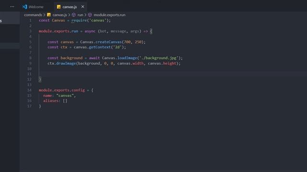Image resolution: width=307 pixels, height=172 pixels.
Task: Open the run symbol breadcrumb
Action: [x=80, y=15]
